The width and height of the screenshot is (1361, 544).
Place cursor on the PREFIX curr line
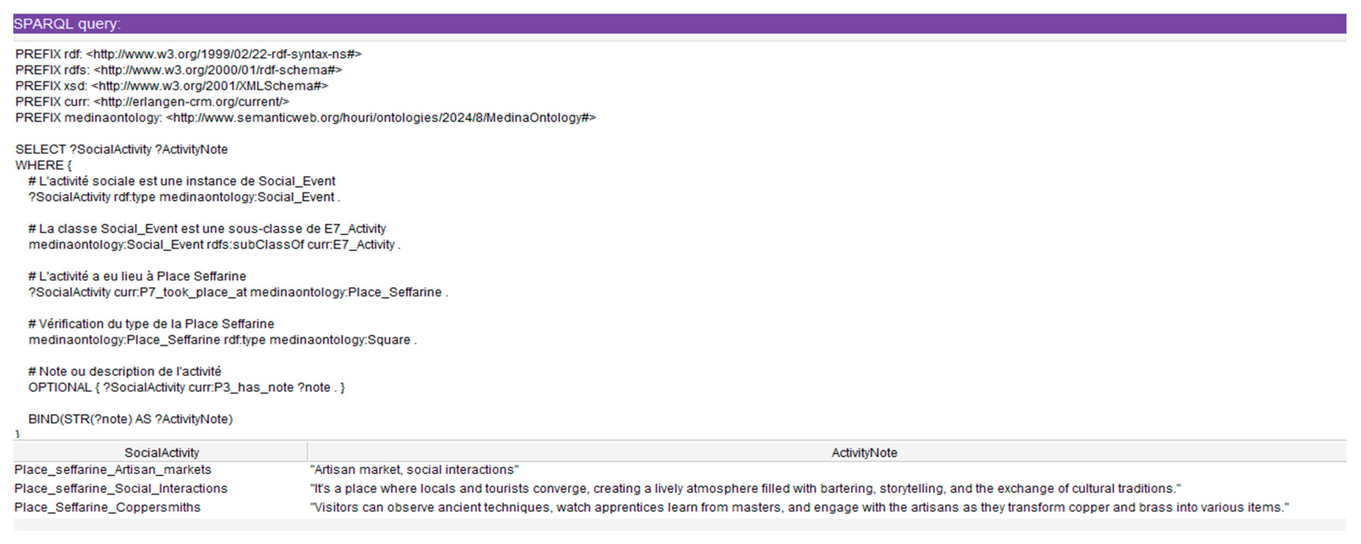click(x=152, y=102)
